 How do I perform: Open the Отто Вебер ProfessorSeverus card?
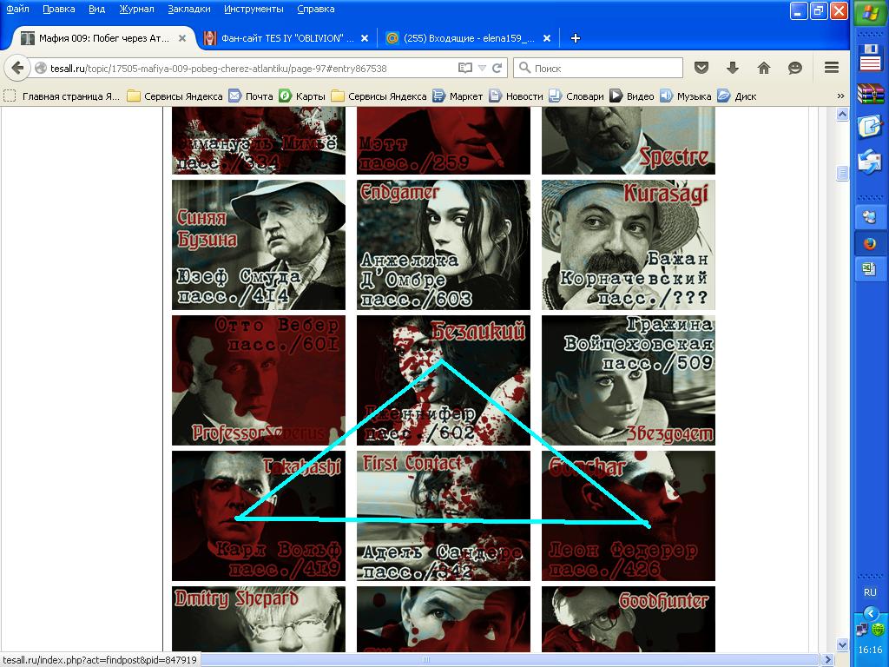[259, 380]
